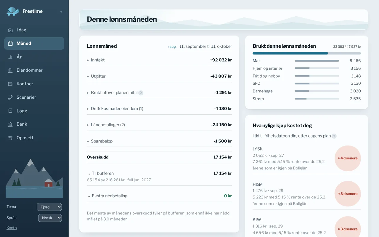
Task: Click the total spending progress bar
Action: [307, 53]
